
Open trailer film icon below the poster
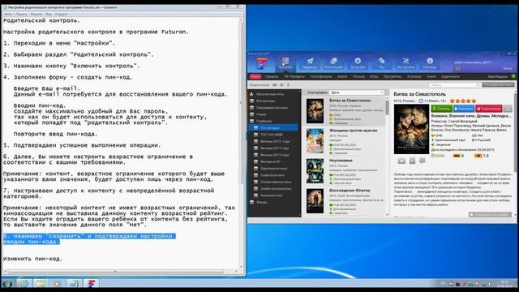click(x=412, y=161)
